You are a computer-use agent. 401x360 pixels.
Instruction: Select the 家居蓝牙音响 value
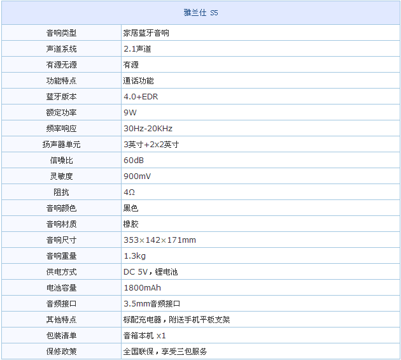146,33
